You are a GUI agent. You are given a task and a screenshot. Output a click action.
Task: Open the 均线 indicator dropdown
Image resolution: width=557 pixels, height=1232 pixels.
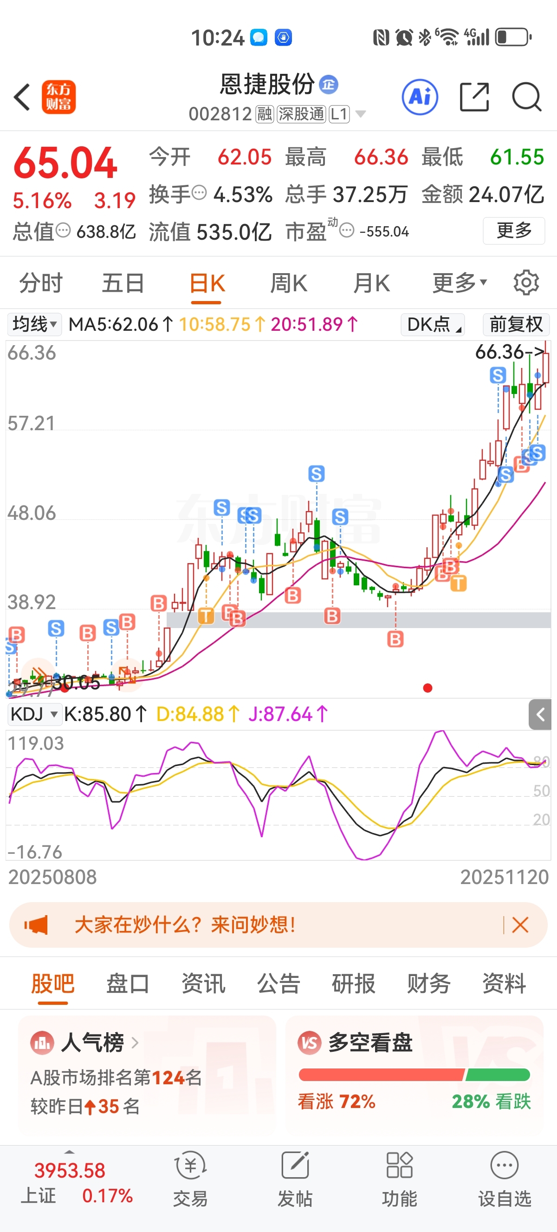click(x=34, y=324)
